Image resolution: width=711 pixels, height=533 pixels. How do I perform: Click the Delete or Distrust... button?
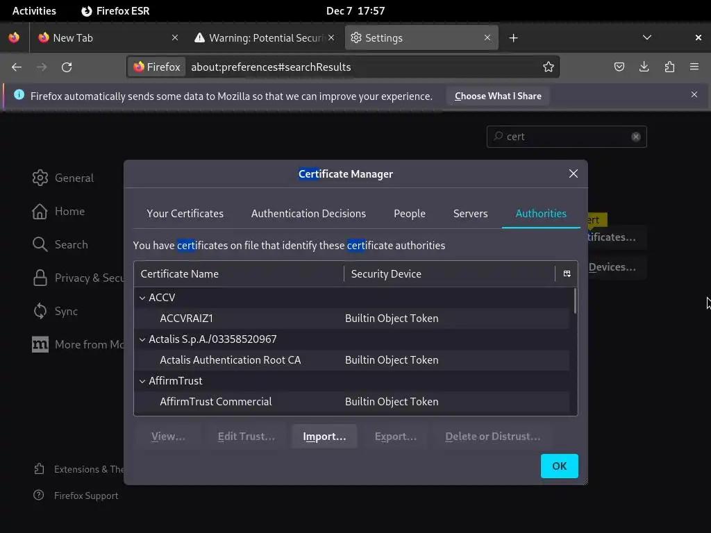point(492,436)
